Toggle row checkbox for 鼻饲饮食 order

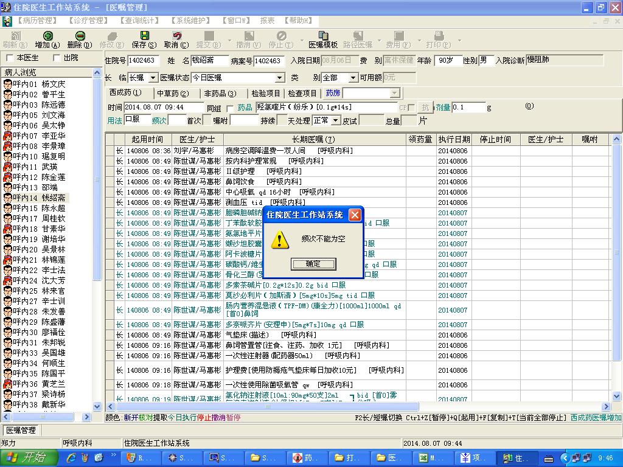coord(110,182)
